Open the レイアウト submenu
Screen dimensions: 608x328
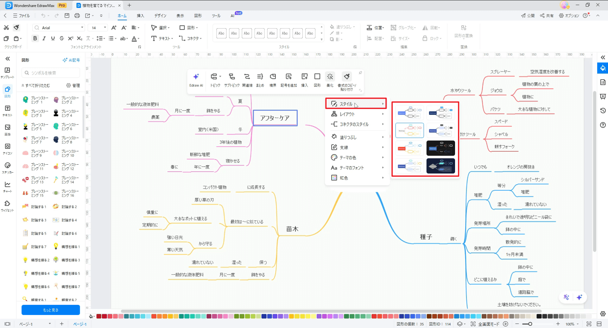pos(357,114)
